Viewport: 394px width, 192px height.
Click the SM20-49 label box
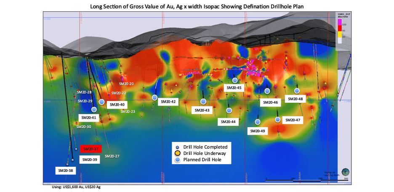[258, 131]
